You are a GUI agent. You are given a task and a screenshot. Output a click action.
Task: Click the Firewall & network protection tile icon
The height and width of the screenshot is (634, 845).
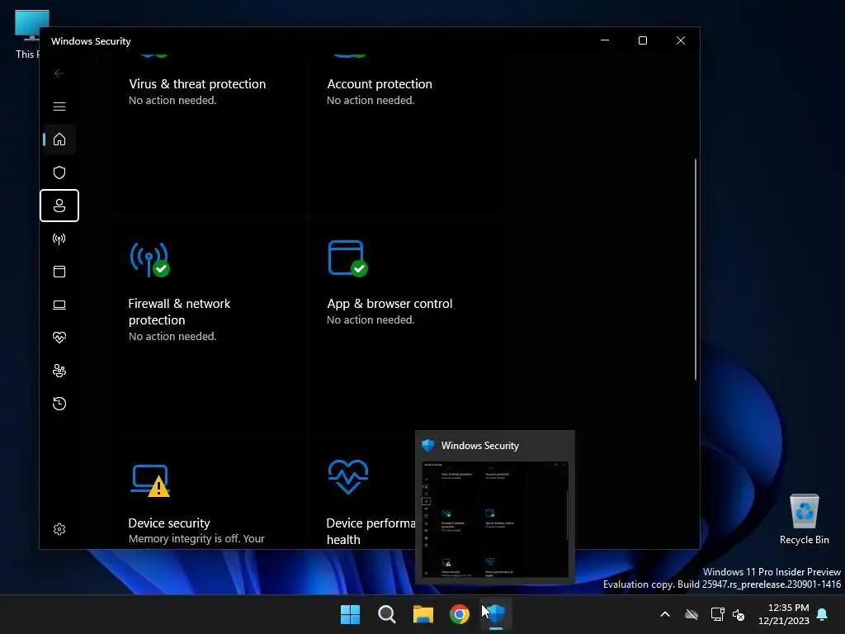[x=149, y=259]
